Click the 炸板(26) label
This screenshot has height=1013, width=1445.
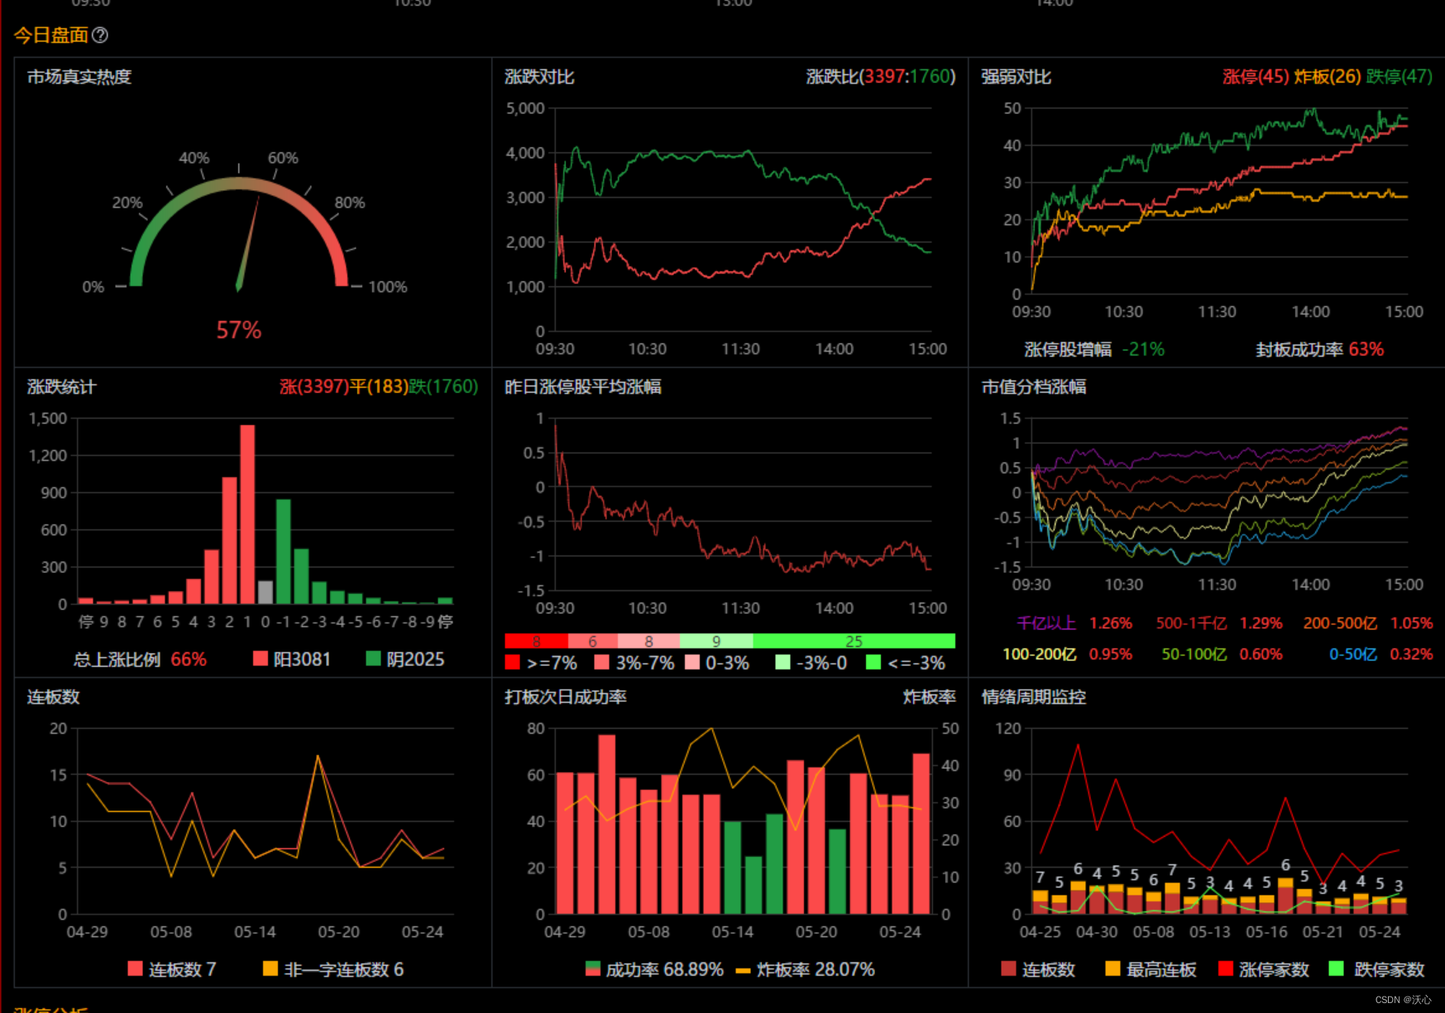point(1327,77)
